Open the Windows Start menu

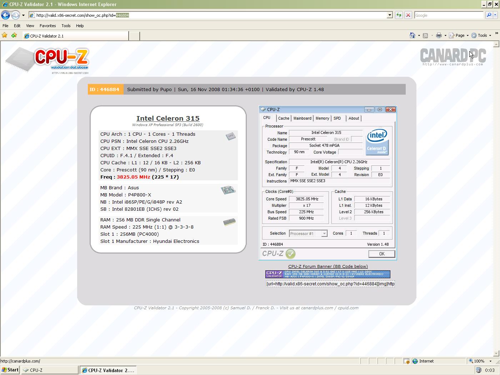coord(10,370)
